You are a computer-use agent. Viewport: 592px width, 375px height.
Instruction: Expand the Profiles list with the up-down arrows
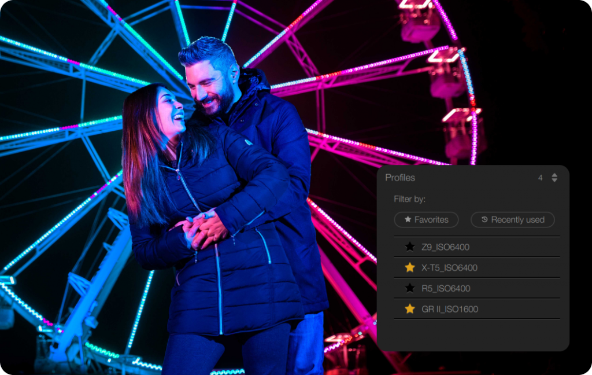(554, 178)
